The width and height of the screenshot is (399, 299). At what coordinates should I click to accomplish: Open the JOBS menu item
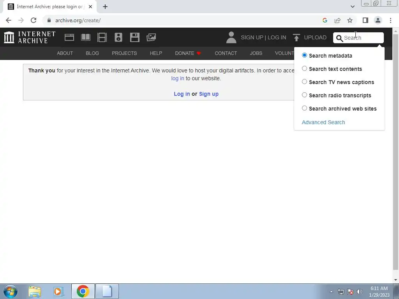coord(256,53)
